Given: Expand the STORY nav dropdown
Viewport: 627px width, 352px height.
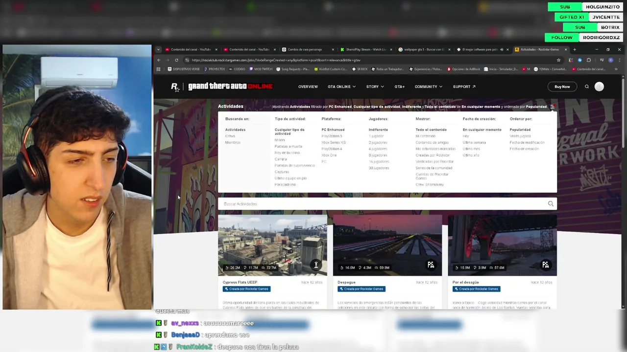Looking at the screenshot, I should coord(375,87).
